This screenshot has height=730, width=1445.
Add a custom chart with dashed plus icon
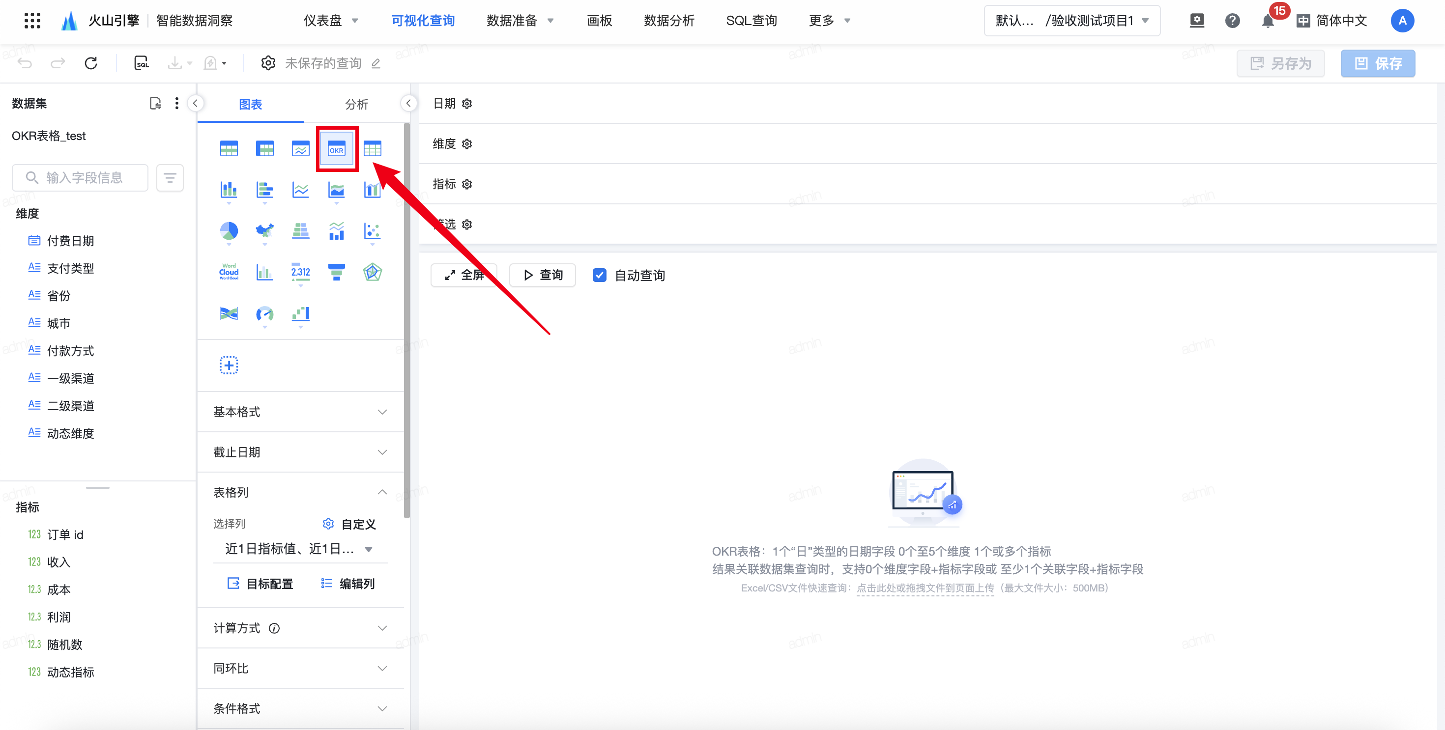pos(229,365)
